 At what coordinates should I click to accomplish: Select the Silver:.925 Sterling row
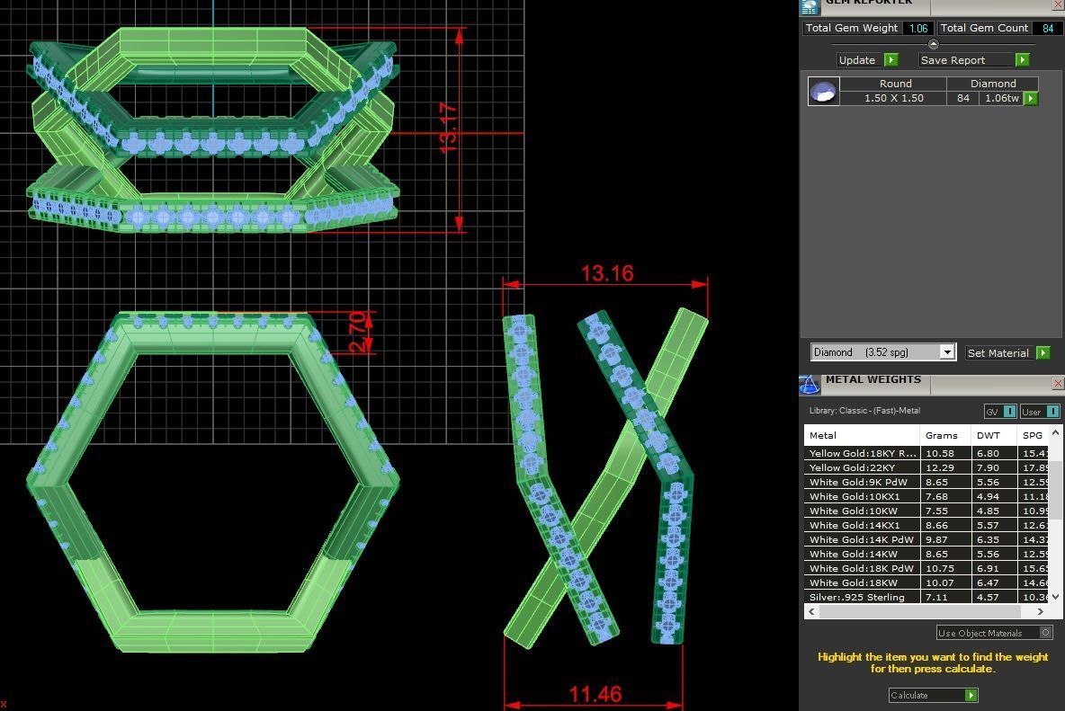click(926, 596)
